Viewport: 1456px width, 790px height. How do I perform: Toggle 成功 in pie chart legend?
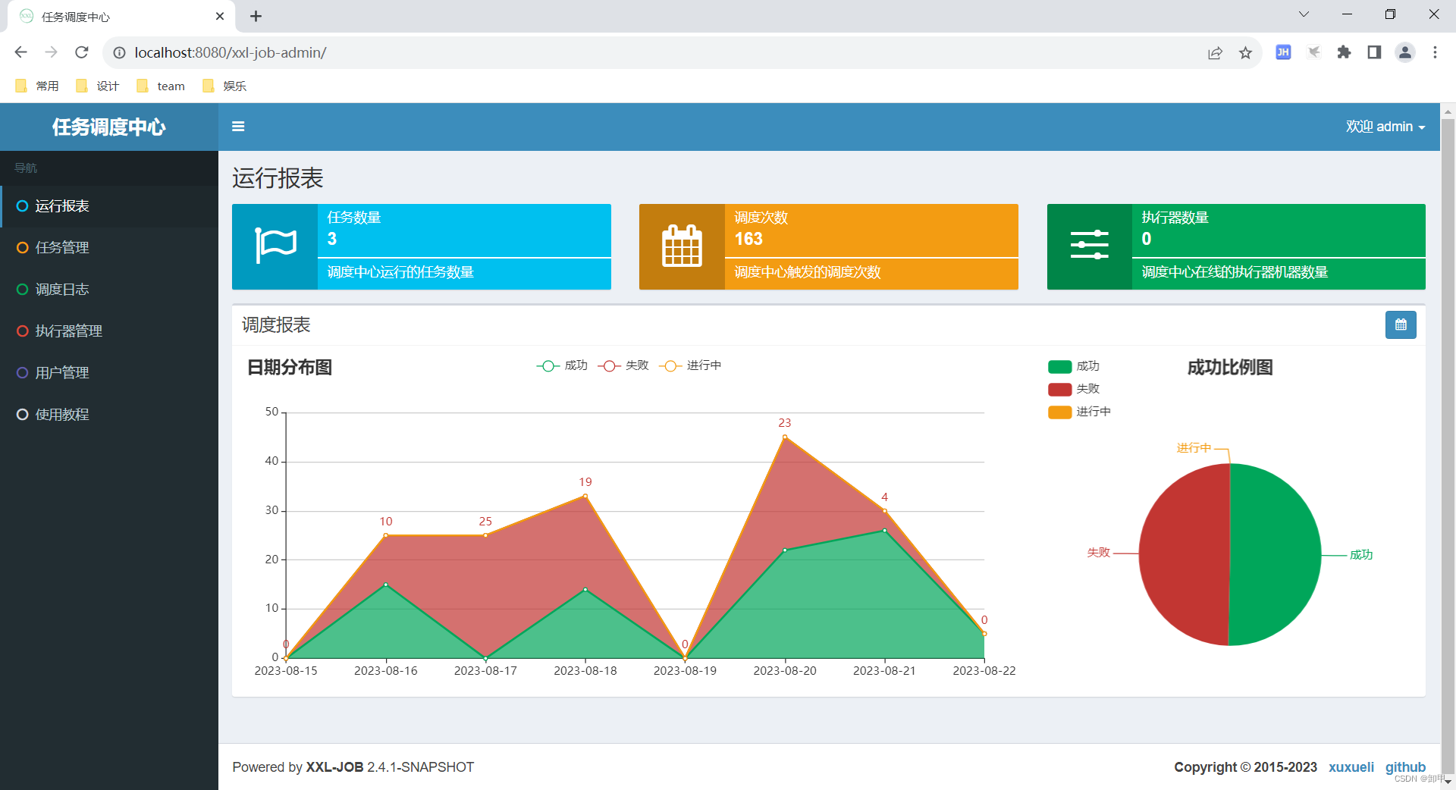click(1074, 367)
